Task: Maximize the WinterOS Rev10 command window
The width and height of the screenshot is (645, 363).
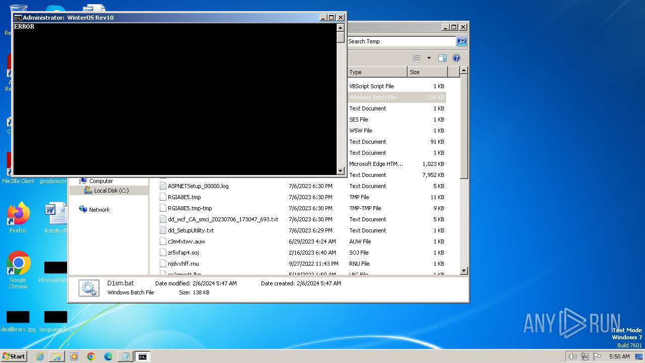Action: [331, 18]
